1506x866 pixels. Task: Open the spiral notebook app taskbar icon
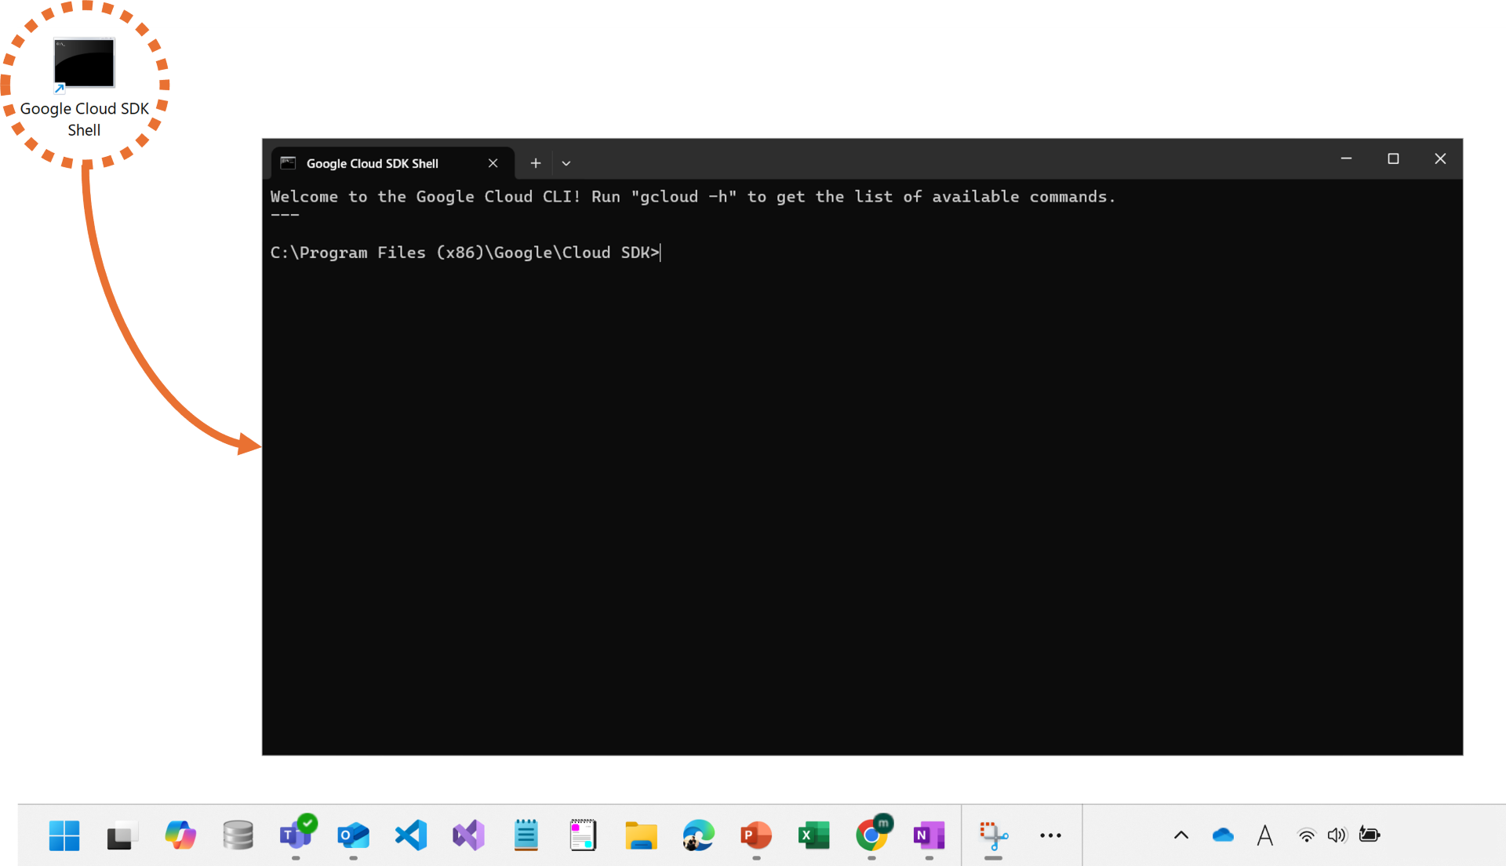584,835
